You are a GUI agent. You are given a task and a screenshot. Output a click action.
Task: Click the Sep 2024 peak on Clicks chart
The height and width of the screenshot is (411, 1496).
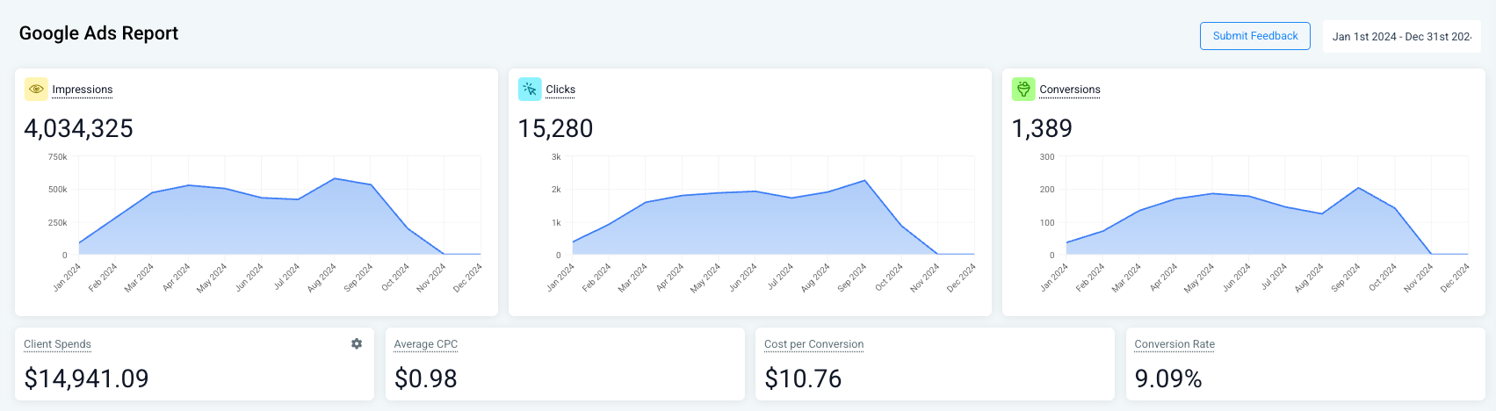click(865, 181)
